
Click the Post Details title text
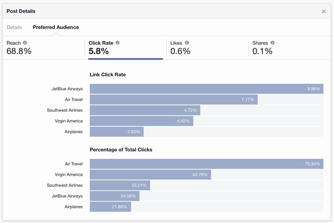tap(21, 11)
